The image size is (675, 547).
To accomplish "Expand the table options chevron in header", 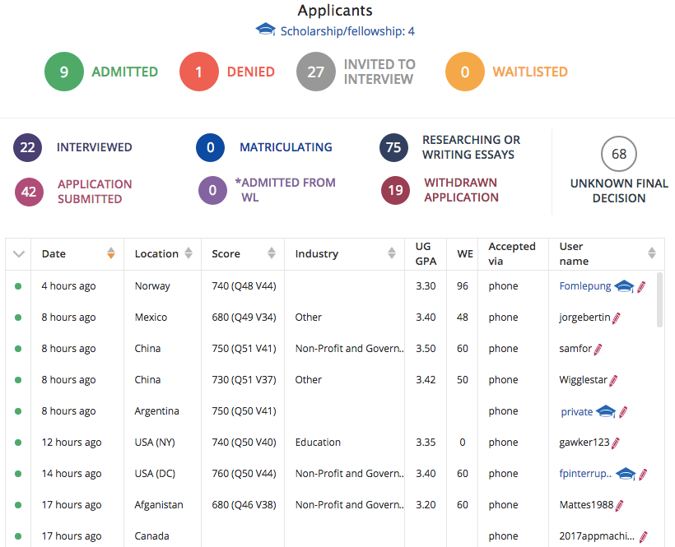I will pyautogui.click(x=20, y=254).
